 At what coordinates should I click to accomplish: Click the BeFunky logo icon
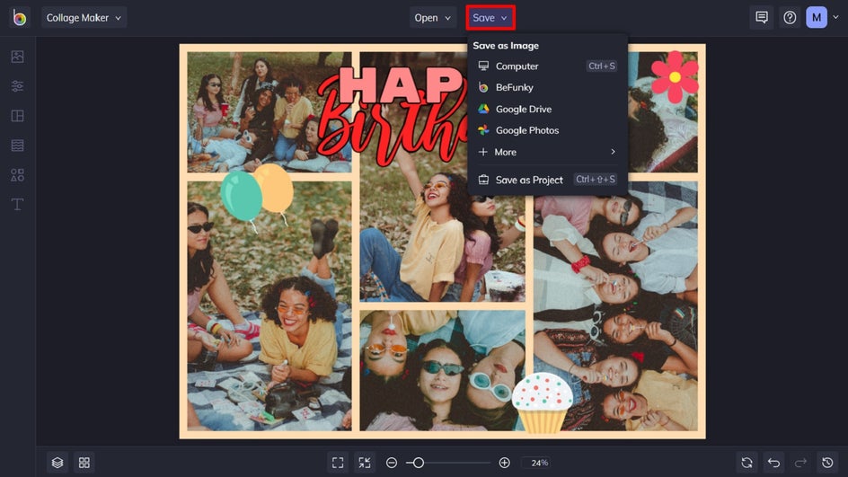[20, 17]
